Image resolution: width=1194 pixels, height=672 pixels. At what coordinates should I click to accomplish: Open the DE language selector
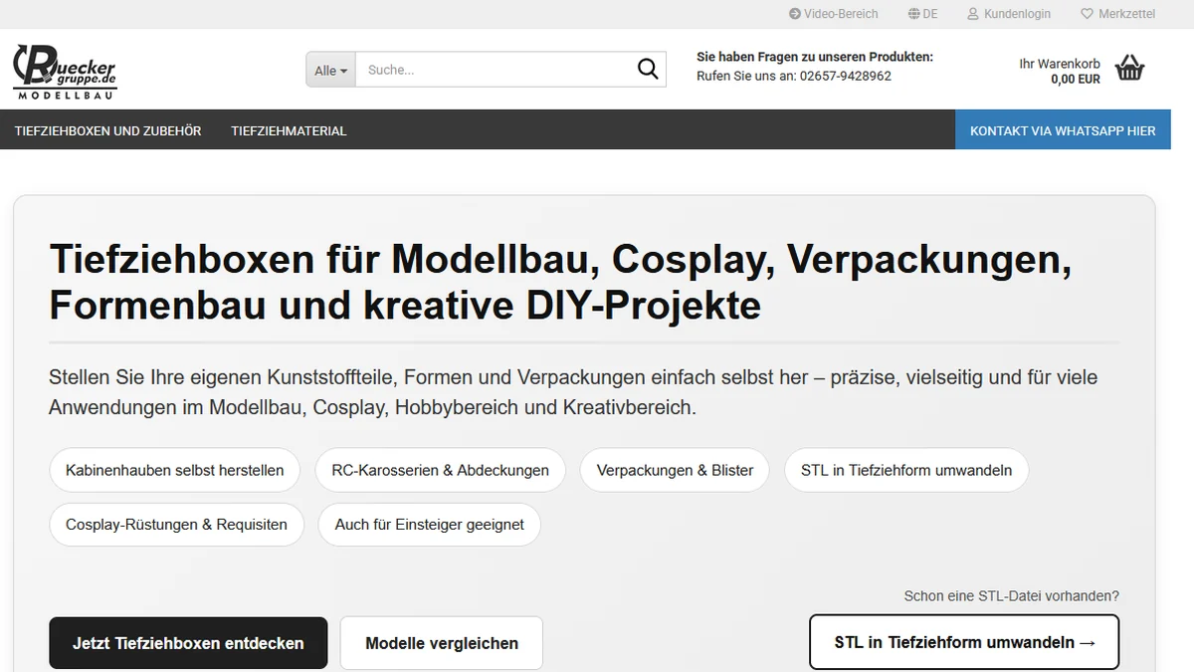[922, 14]
